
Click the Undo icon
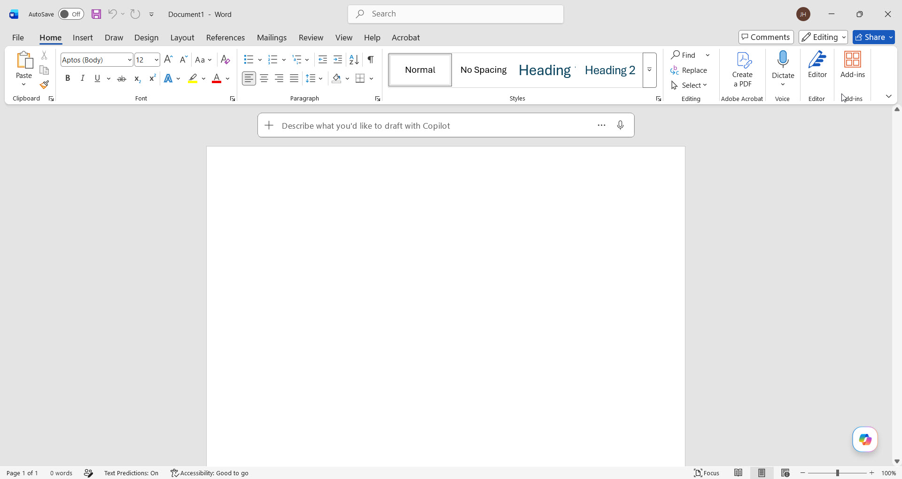tap(112, 14)
